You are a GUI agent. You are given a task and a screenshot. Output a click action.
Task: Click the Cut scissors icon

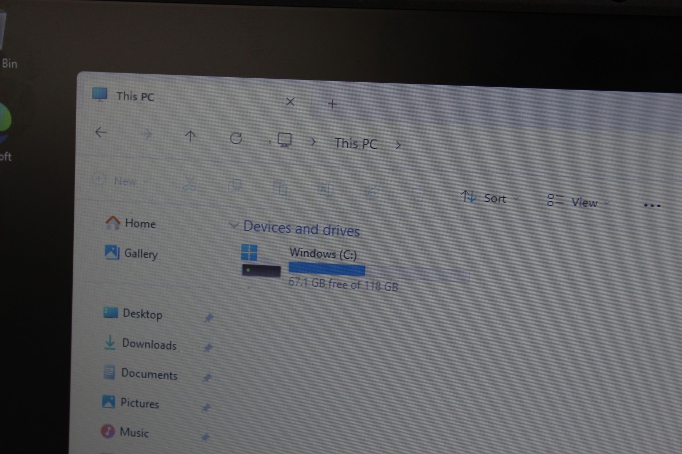point(190,184)
